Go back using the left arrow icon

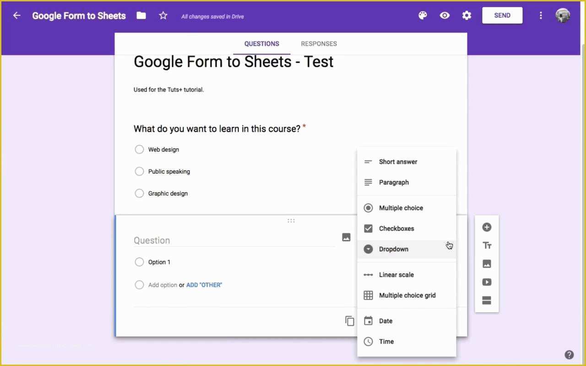[17, 16]
